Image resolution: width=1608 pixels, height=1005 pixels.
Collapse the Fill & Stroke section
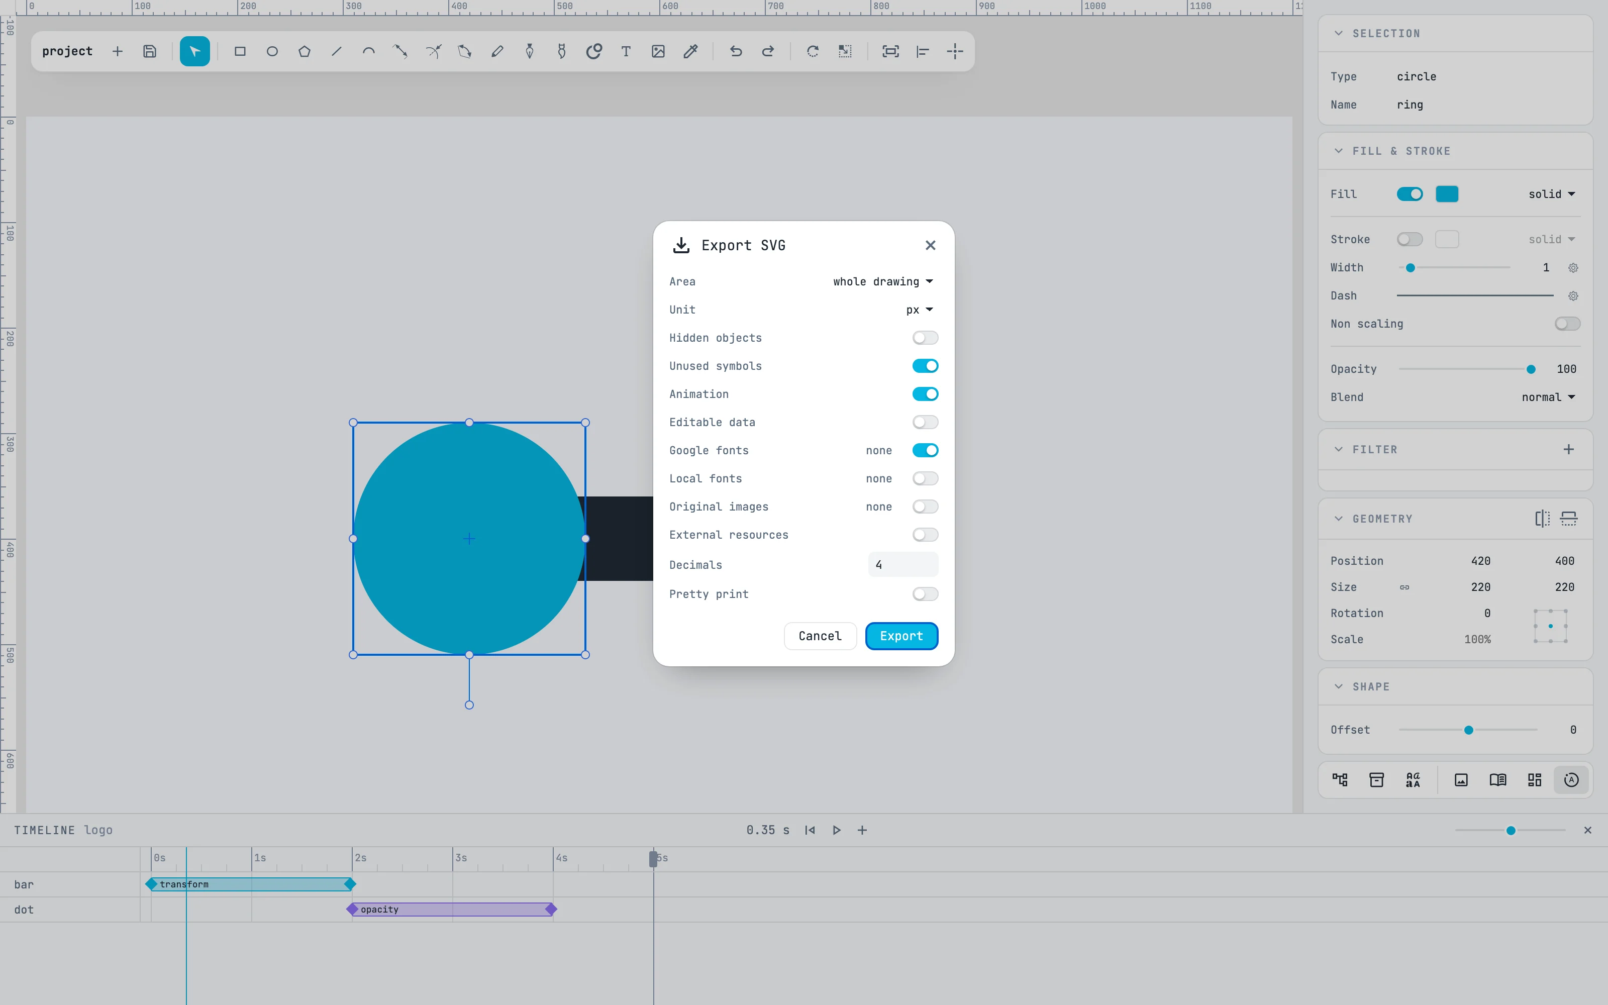(1338, 151)
